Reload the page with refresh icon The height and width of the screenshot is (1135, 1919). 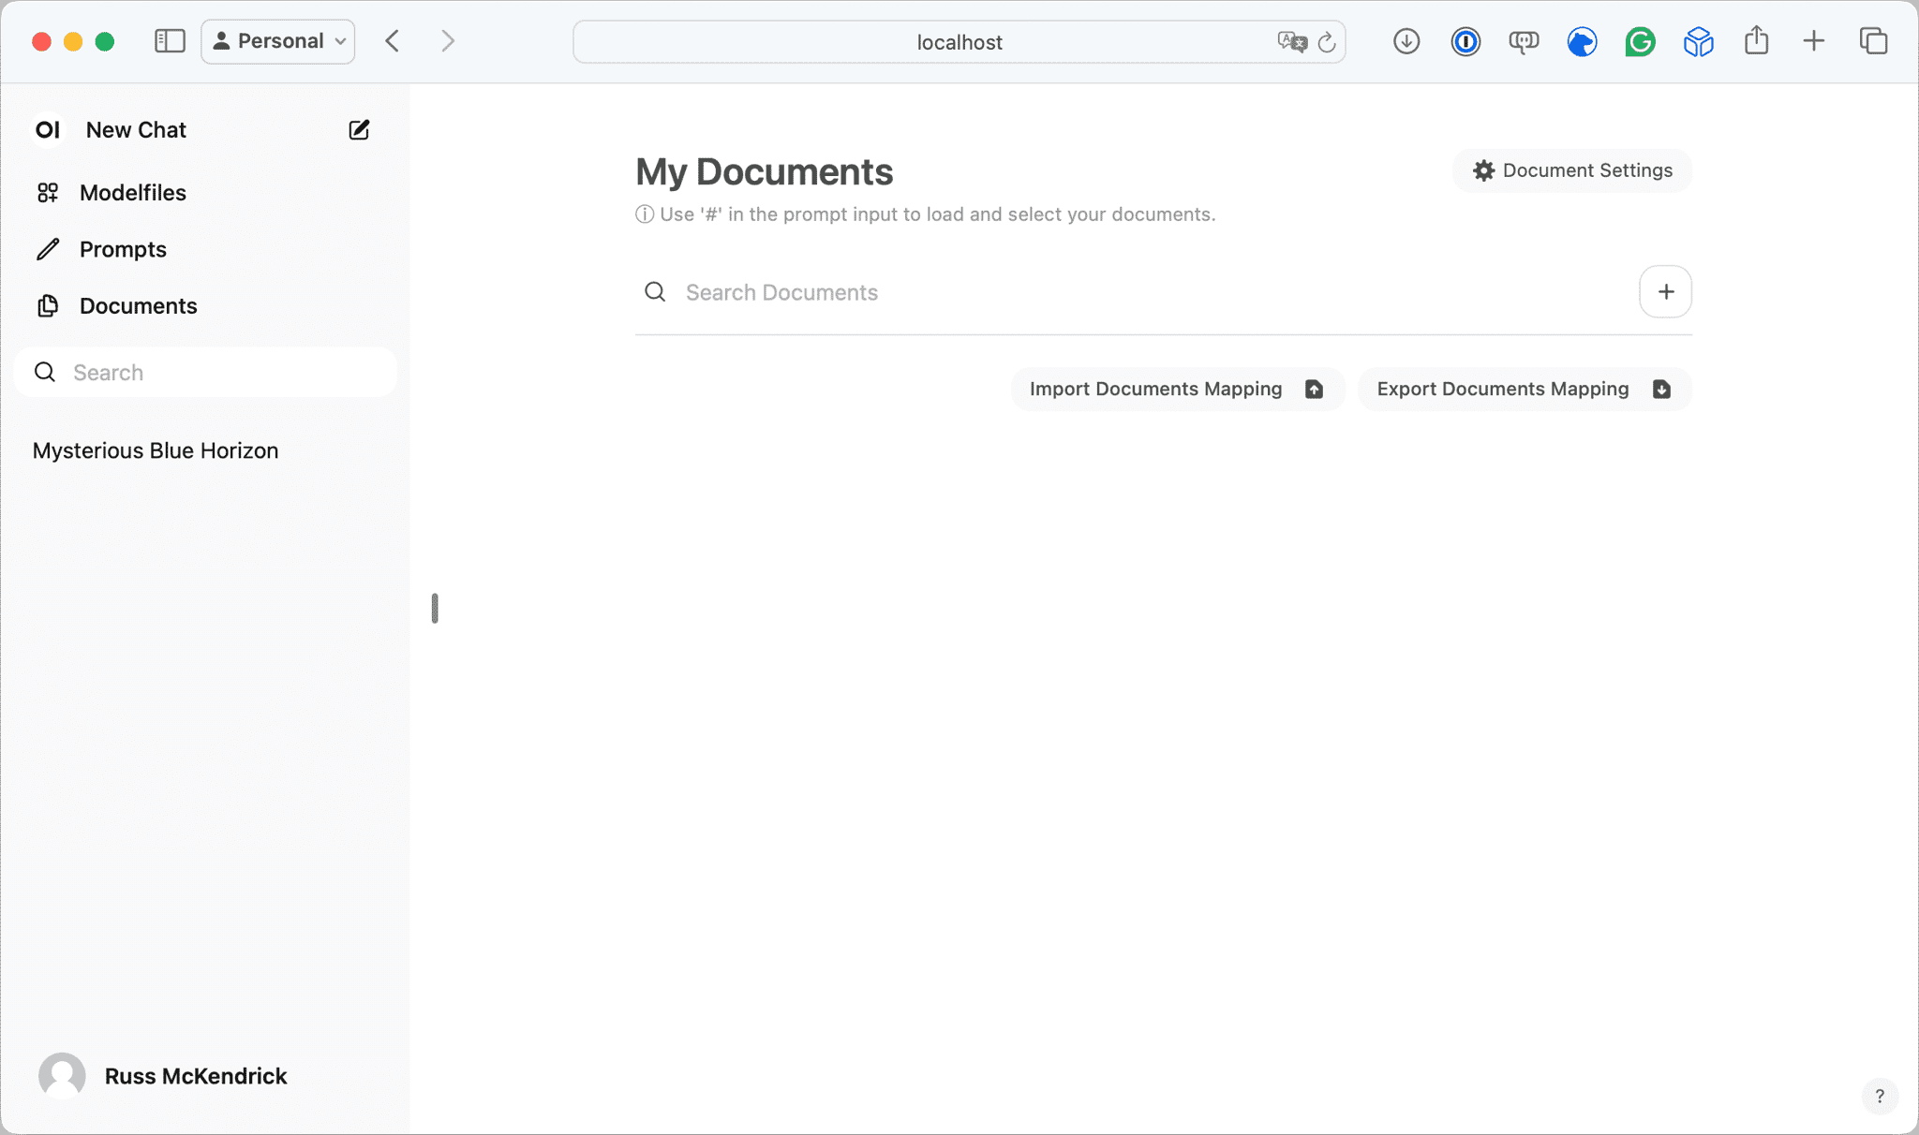pyautogui.click(x=1326, y=42)
